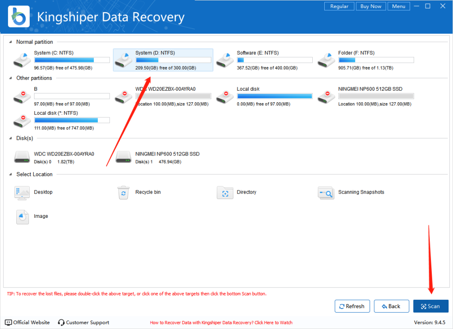Viewport: 453px width, 329px height.
Task: Collapse the Normal partition section
Action: tap(11, 42)
